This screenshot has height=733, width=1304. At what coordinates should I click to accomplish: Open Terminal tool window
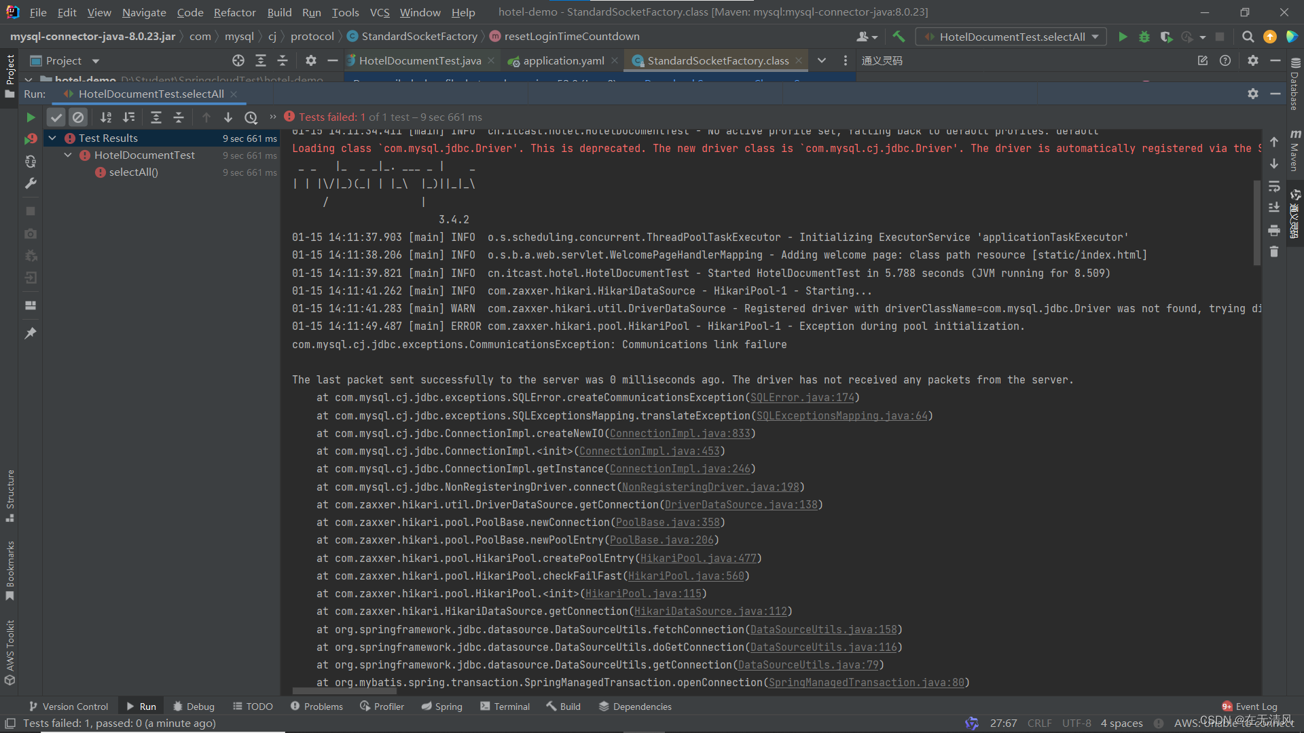point(505,707)
